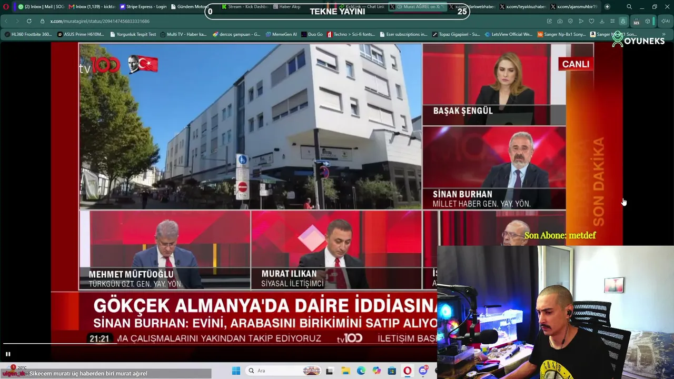Open the profile account icon
This screenshot has width=674, height=379.
(x=623, y=21)
